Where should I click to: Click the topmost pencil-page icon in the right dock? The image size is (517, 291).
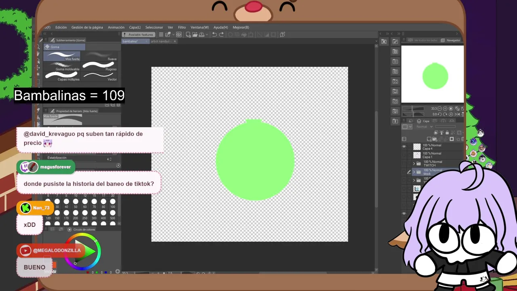395,42
